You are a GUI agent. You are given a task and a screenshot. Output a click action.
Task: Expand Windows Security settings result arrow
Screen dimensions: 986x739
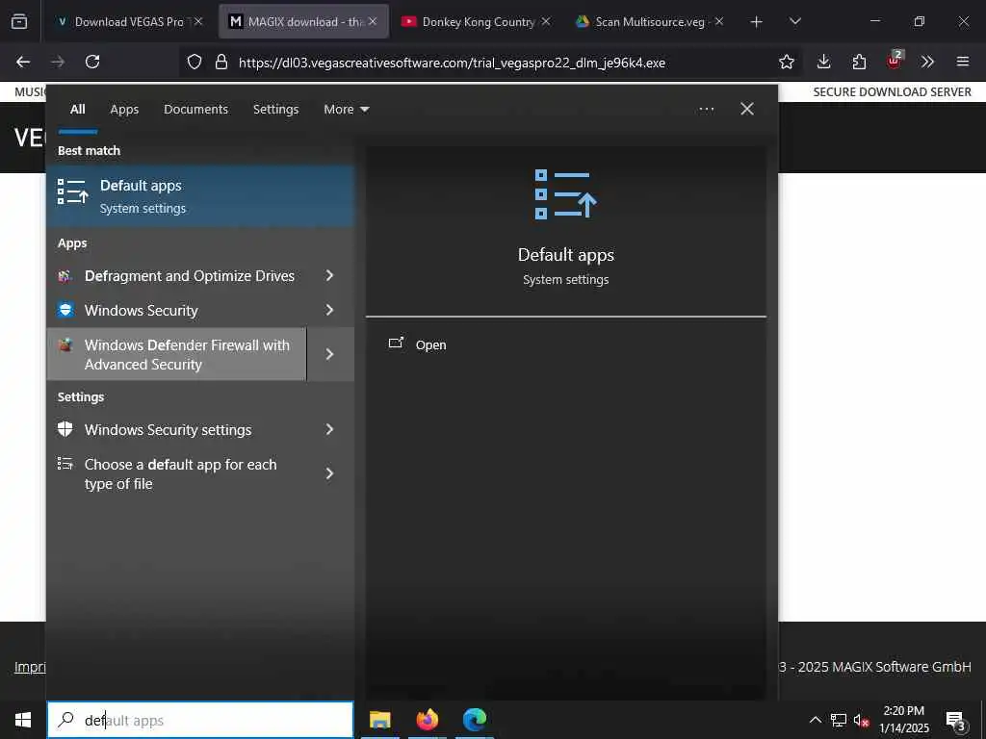point(329,429)
